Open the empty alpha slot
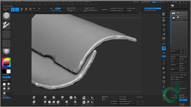The image size is (191, 107). coord(7,34)
